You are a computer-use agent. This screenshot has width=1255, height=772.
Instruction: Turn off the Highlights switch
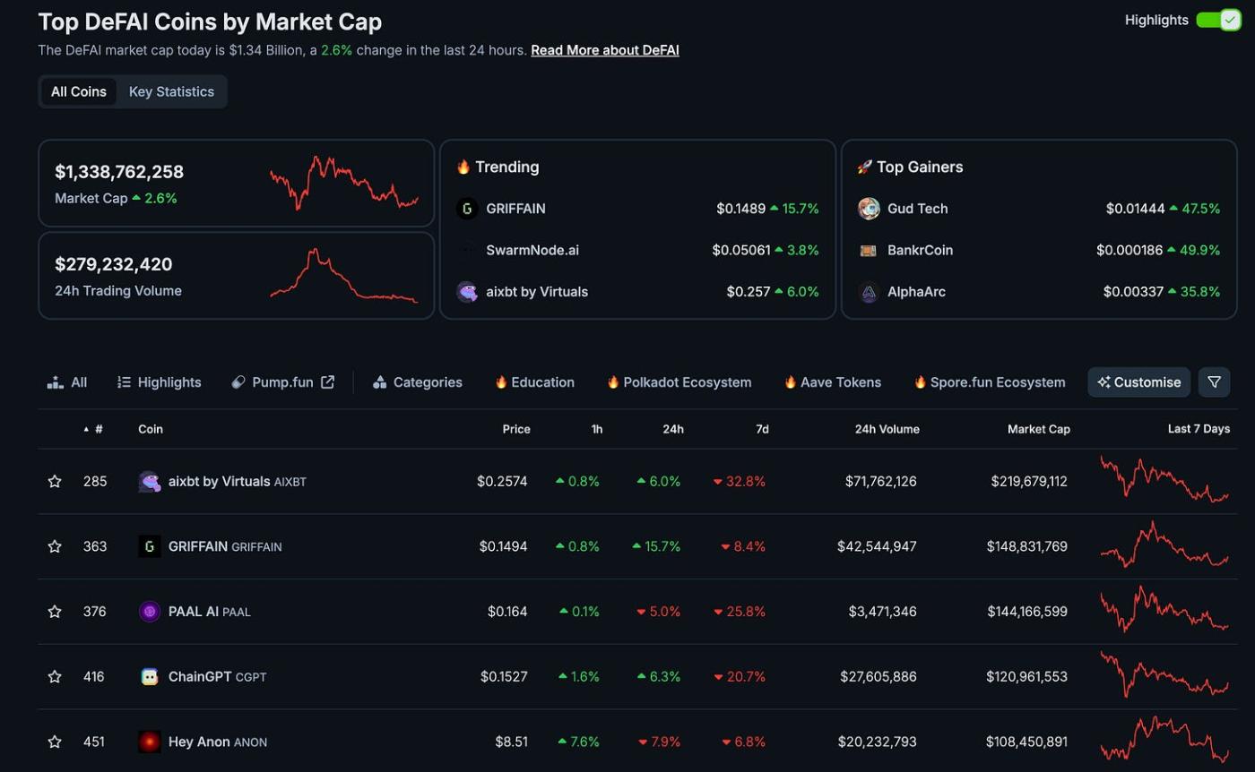(x=1218, y=20)
